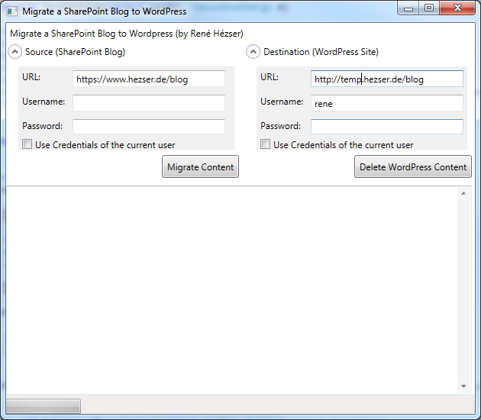
Task: Click the Destination URL input field
Action: pos(387,79)
